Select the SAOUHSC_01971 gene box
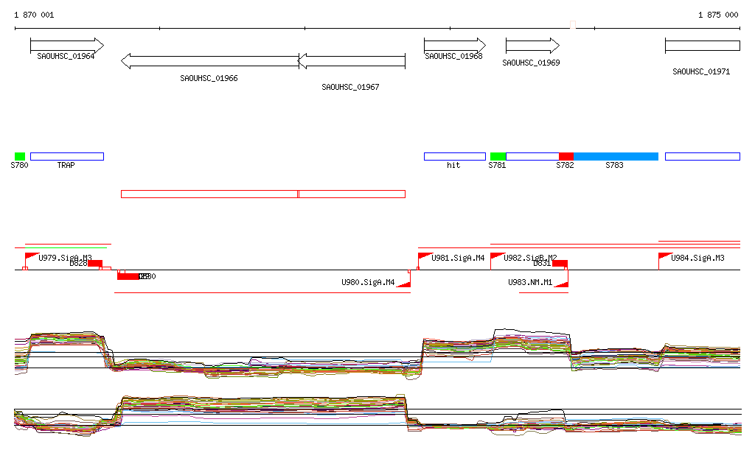 click(702, 46)
